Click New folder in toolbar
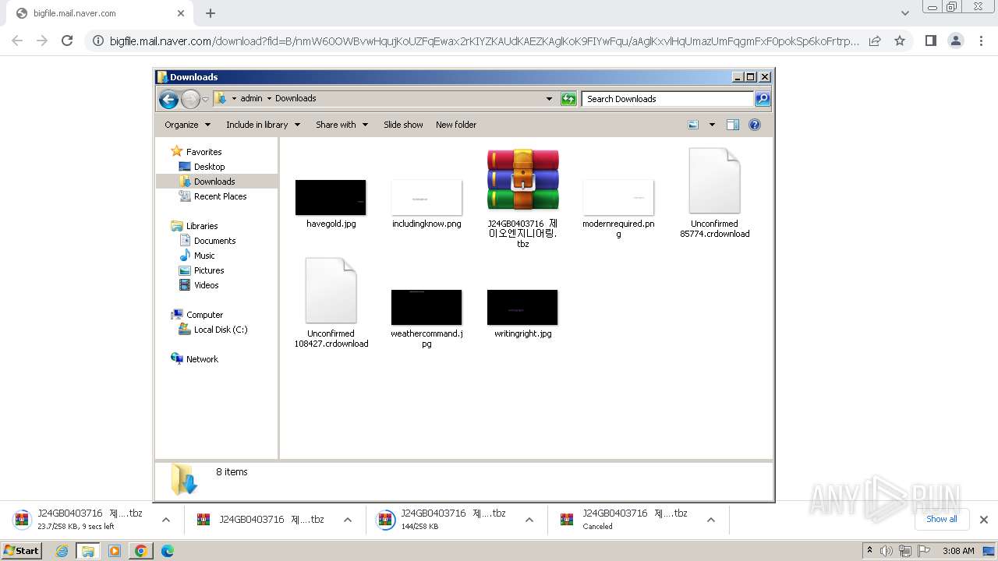Viewport: 998px width, 561px height. [456, 125]
